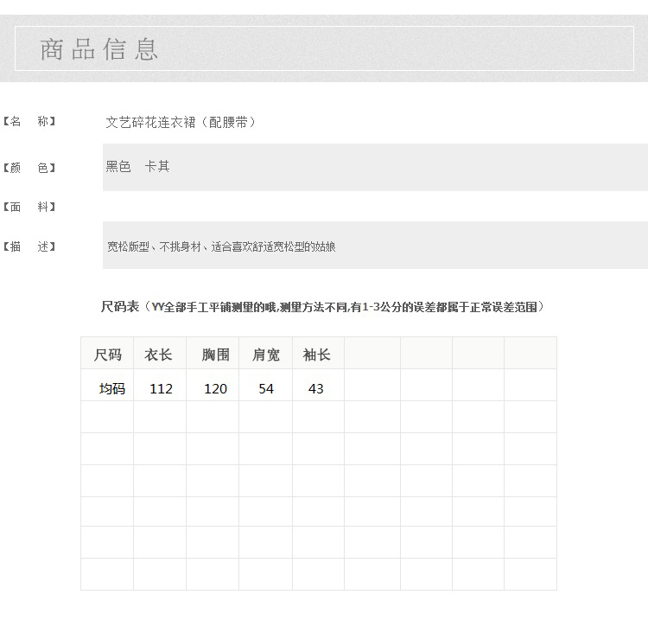Select the 卡其 color option
The height and width of the screenshot is (620, 648).
(157, 167)
